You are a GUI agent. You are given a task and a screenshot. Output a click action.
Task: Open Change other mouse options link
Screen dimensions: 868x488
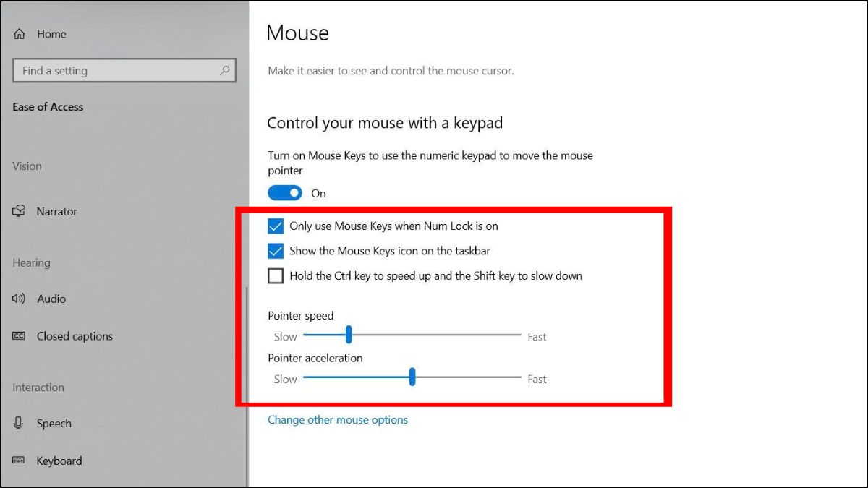[338, 419]
